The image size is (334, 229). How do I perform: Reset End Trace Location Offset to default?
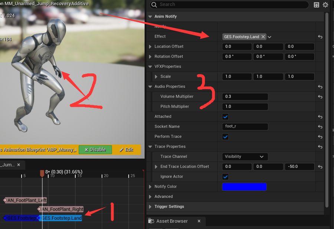click(320, 167)
